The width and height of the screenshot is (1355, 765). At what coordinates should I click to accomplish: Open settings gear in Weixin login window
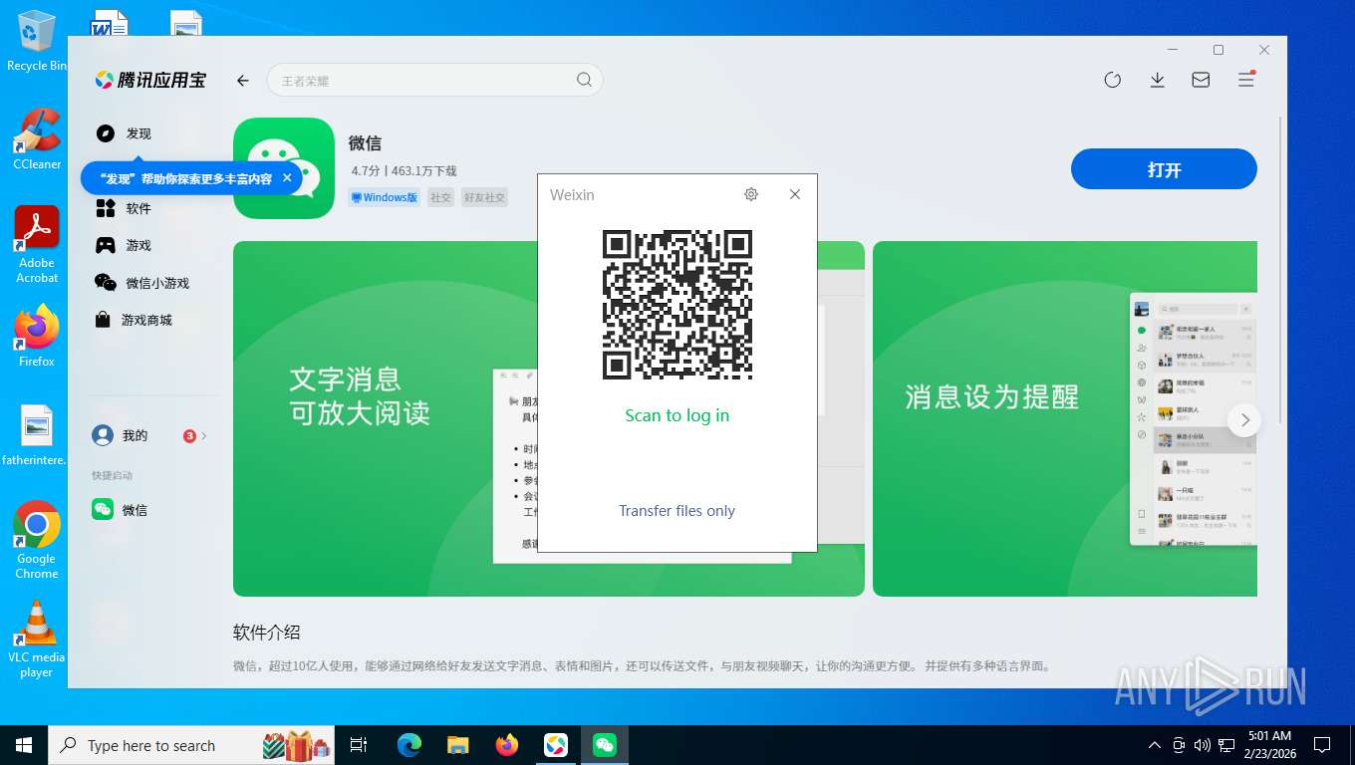click(751, 194)
